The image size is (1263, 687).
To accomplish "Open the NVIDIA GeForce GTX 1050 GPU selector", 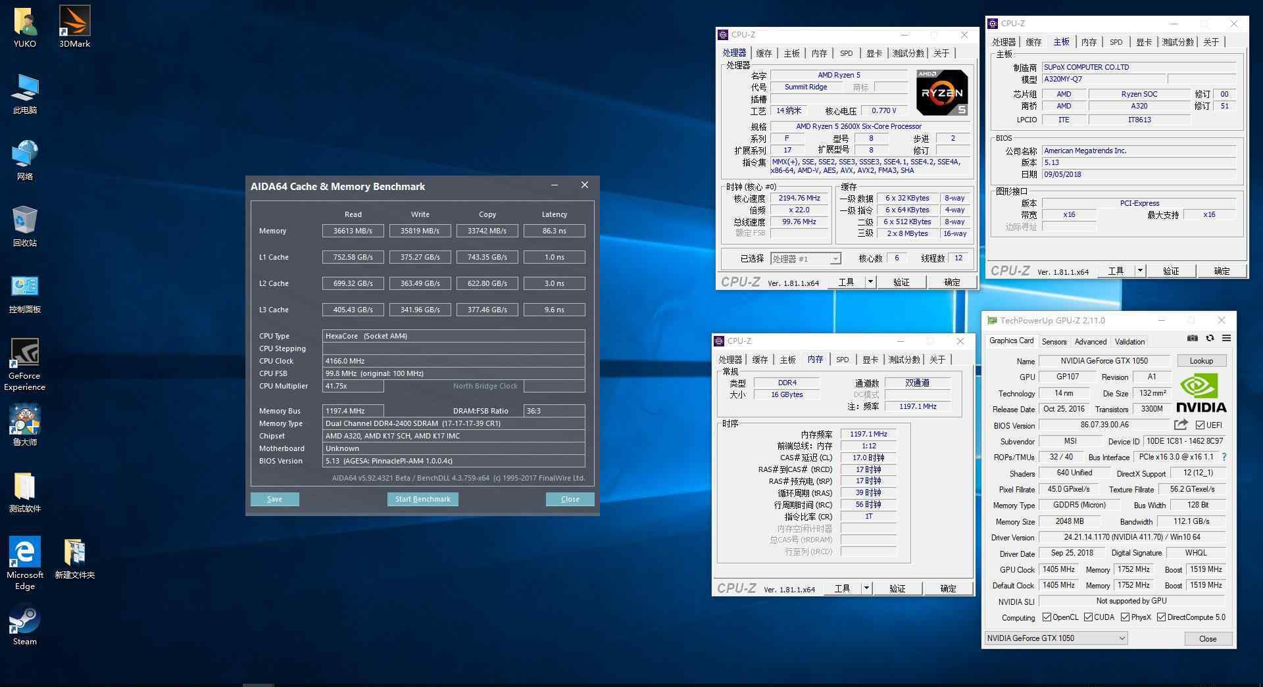I will pyautogui.click(x=1056, y=638).
